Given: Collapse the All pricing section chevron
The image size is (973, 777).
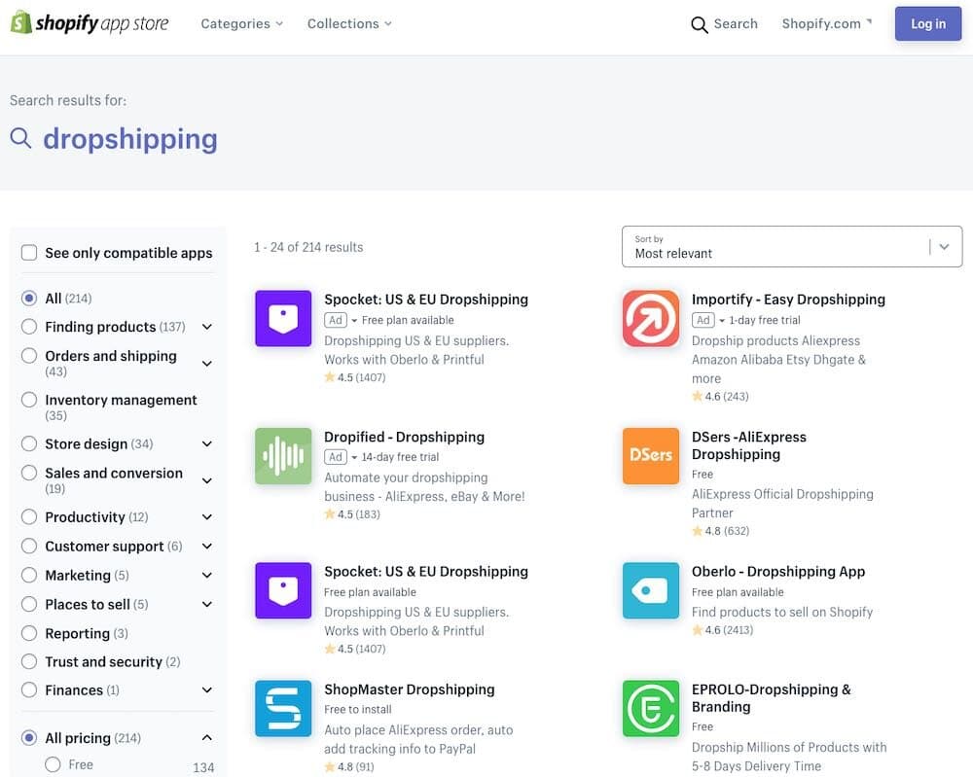Looking at the screenshot, I should 207,738.
